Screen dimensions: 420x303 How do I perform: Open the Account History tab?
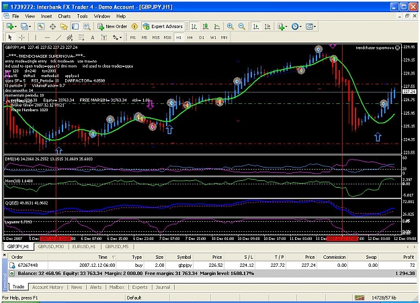[48, 287]
